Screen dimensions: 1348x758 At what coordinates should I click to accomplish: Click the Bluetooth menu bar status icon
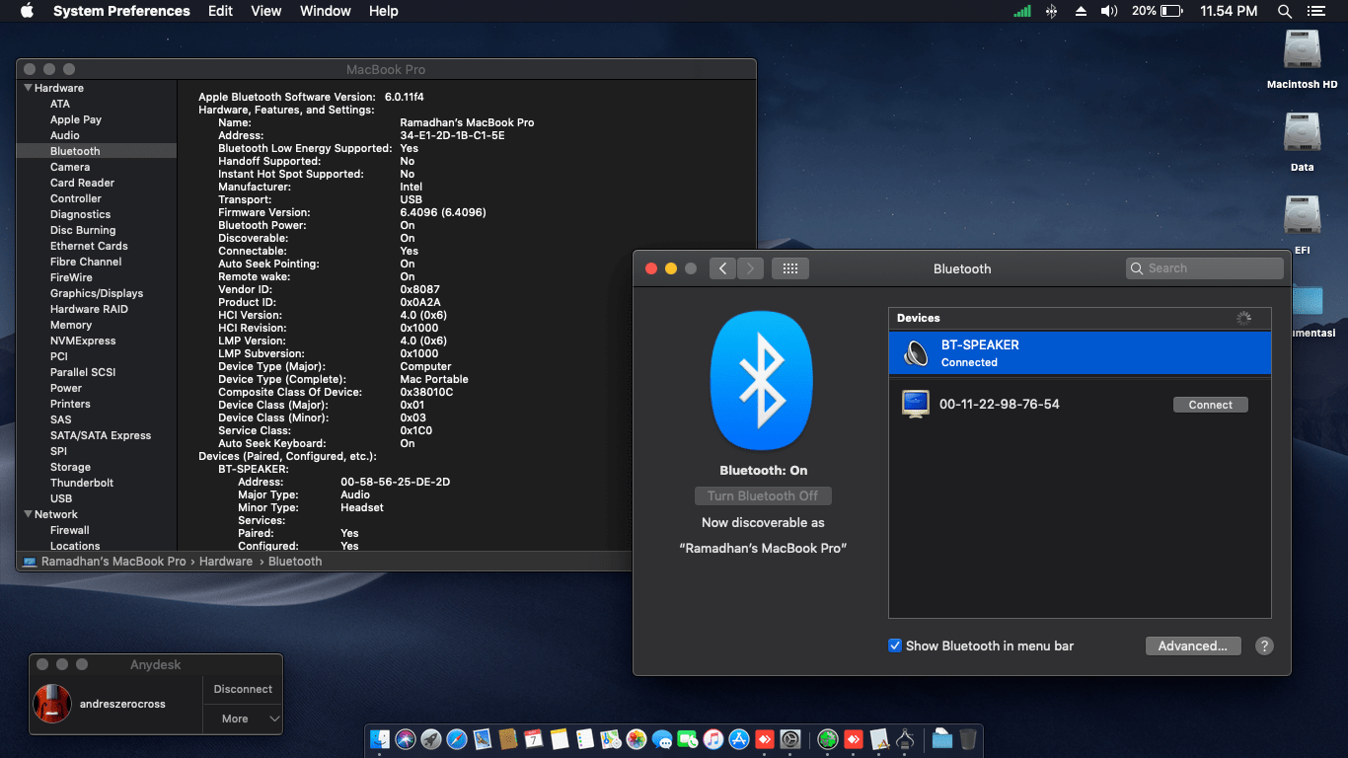[x=1052, y=11]
